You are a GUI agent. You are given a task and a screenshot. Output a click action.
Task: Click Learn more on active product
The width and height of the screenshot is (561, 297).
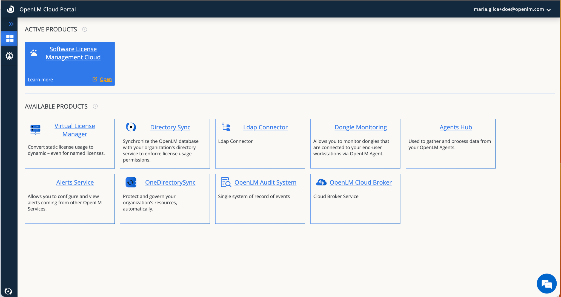pyautogui.click(x=40, y=80)
